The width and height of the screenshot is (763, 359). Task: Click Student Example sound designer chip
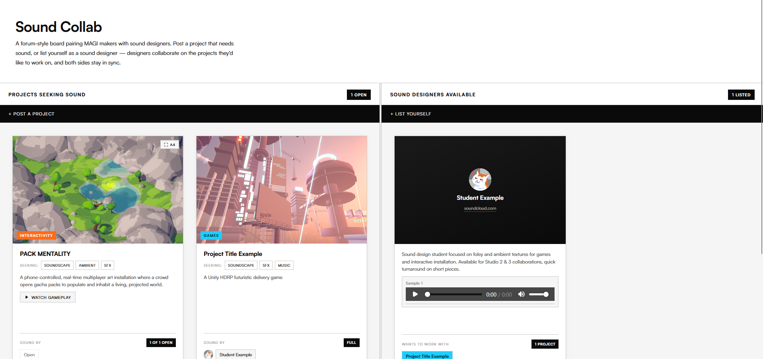(236, 355)
